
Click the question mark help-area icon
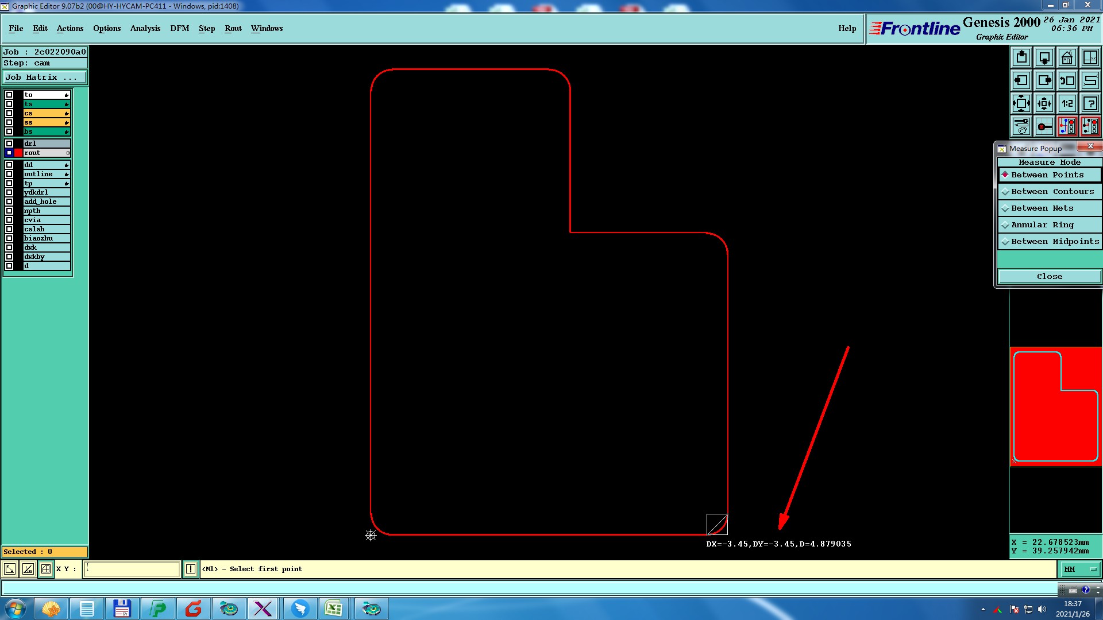pos(1090,104)
